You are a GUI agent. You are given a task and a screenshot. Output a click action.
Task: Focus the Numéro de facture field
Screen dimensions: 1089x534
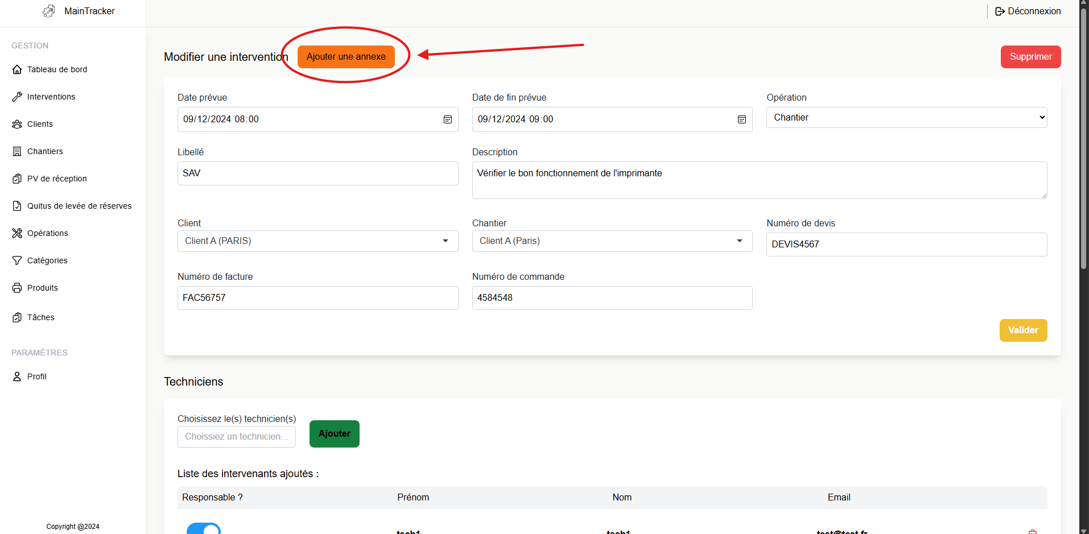pyautogui.click(x=317, y=298)
